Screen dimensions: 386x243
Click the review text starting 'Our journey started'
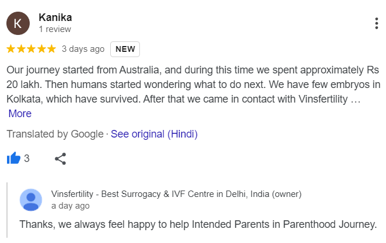193,84
